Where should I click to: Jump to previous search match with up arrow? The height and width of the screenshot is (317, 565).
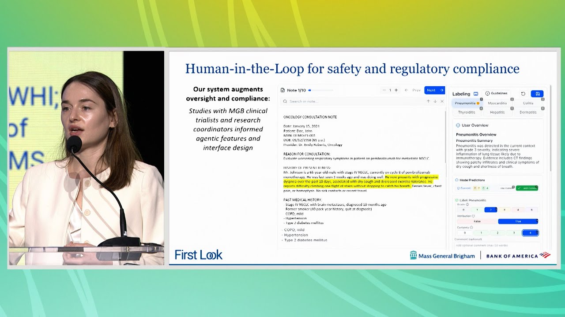428,101
